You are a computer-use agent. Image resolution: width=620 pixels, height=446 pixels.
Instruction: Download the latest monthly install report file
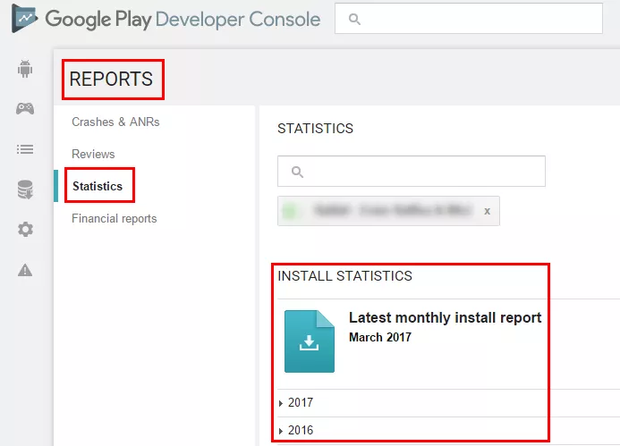310,341
